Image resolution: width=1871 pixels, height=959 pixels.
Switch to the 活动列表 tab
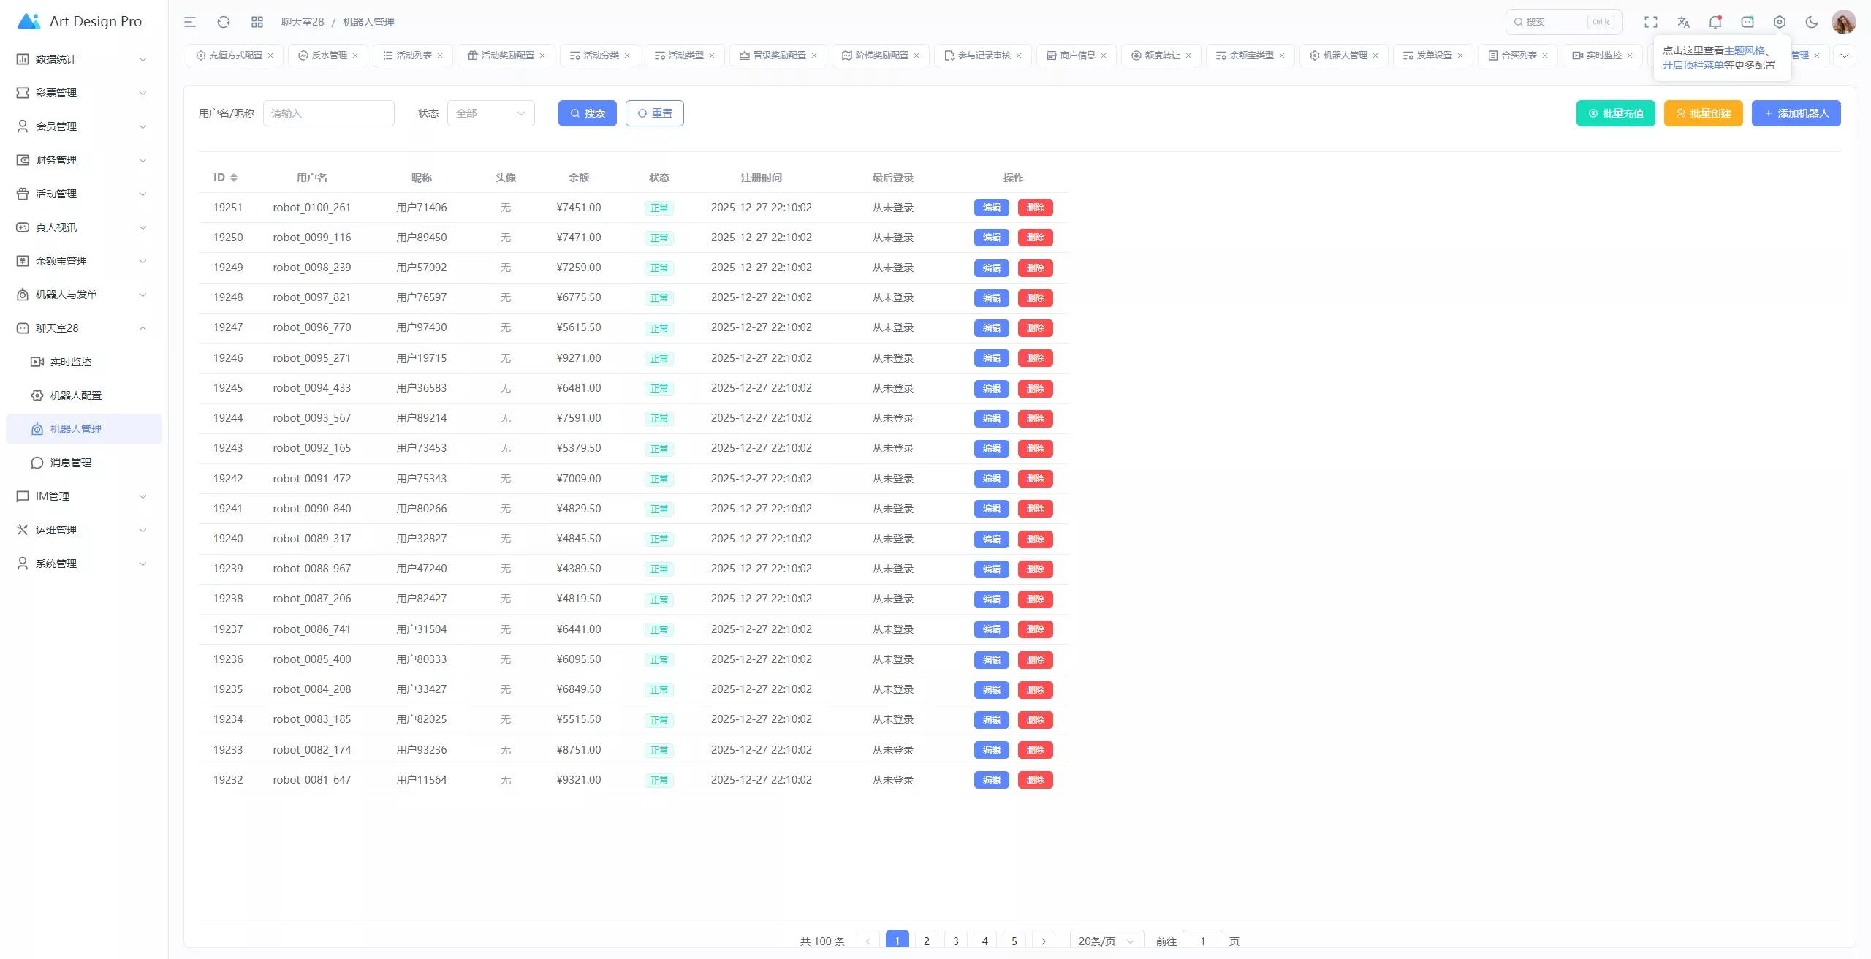coord(414,56)
